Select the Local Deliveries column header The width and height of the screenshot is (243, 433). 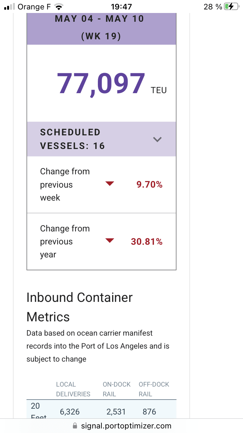[x=73, y=389]
